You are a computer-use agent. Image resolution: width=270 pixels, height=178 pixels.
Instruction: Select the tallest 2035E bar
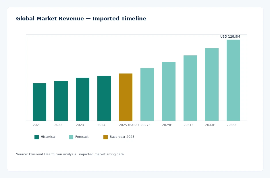233,80
